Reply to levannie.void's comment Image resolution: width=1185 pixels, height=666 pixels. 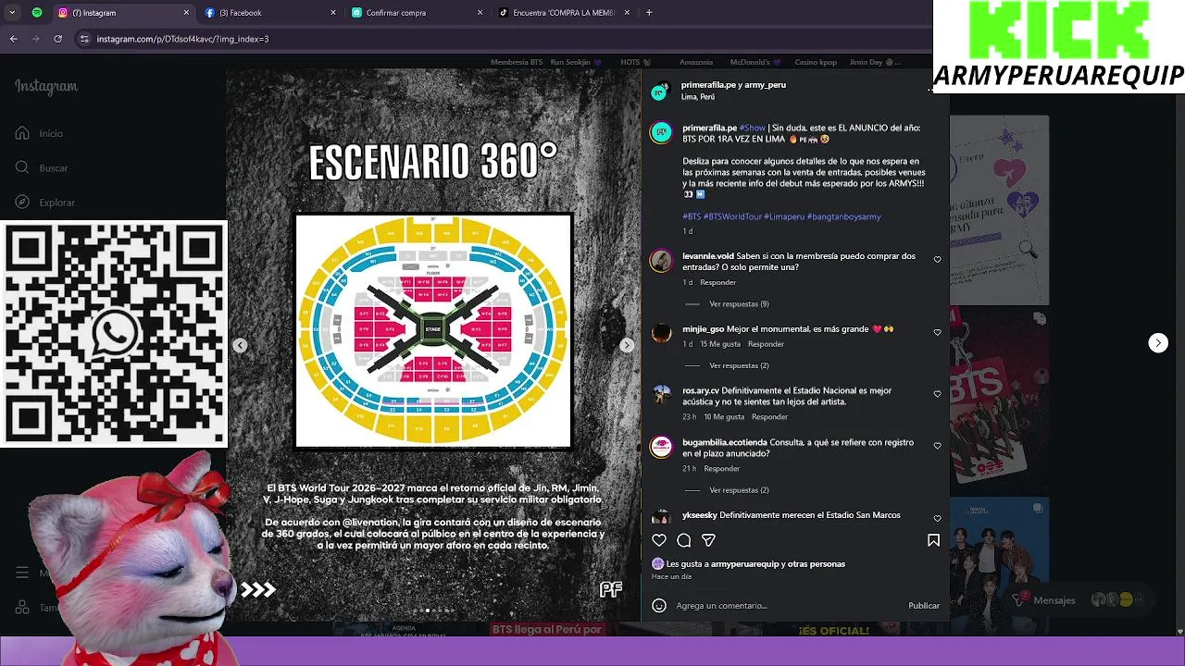(718, 282)
